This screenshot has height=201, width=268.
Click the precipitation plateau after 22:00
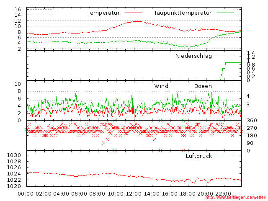click(233, 62)
